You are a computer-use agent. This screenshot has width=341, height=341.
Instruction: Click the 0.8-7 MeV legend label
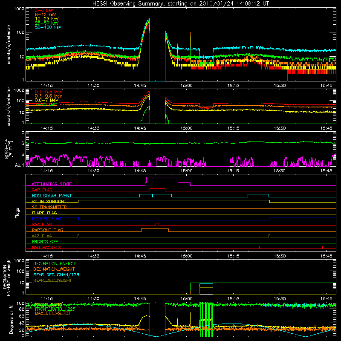pyautogui.click(x=47, y=100)
